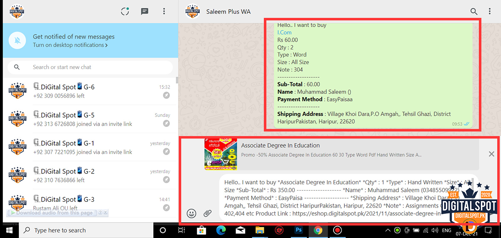Click the pin icon on the G-6 chat
501x238 pixels.
pyautogui.click(x=167, y=96)
